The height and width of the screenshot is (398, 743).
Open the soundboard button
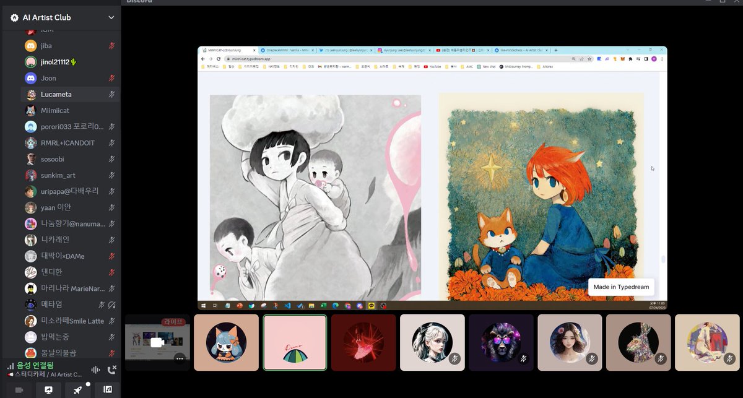(x=108, y=390)
